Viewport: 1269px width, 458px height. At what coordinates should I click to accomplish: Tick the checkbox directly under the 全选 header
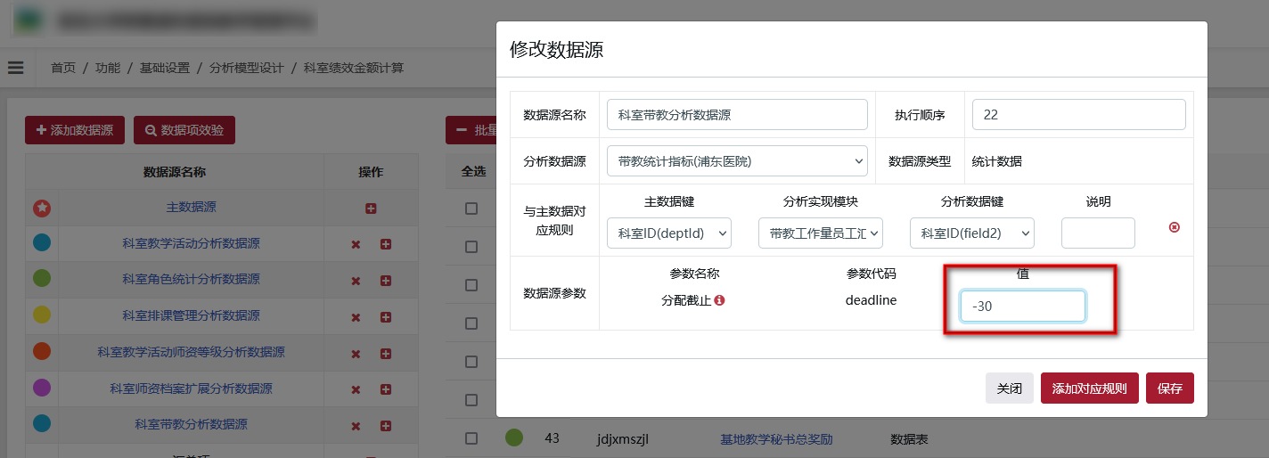click(x=471, y=209)
